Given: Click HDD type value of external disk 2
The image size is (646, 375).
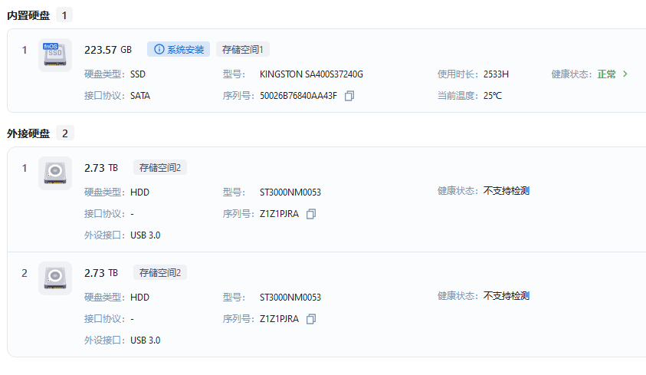Looking at the screenshot, I should pos(140,298).
